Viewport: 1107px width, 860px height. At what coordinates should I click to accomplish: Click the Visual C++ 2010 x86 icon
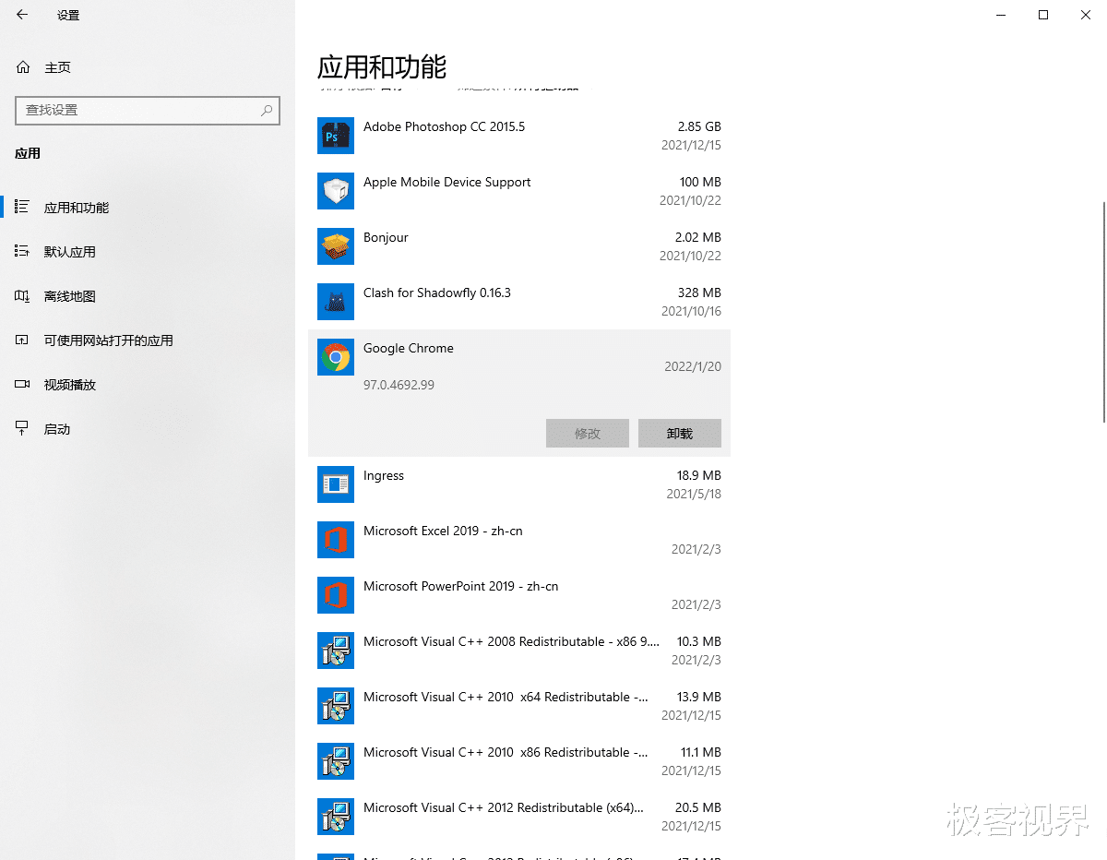click(336, 761)
